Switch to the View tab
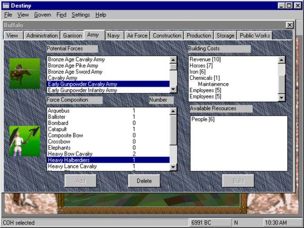This screenshot has height=228, width=304. point(13,36)
